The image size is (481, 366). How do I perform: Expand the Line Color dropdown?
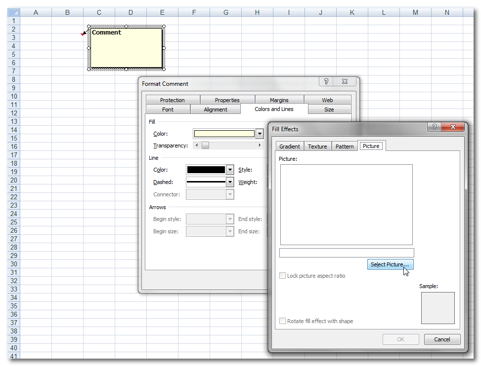pyautogui.click(x=229, y=170)
